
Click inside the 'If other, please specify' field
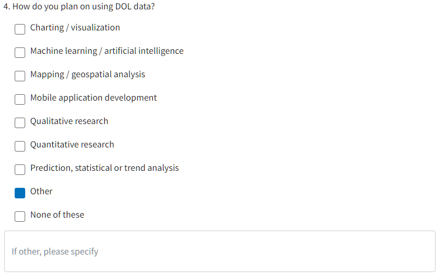220,252
